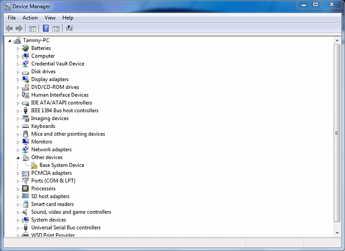
Task: Click the scrollbar up arrow
Action: coord(337,40)
